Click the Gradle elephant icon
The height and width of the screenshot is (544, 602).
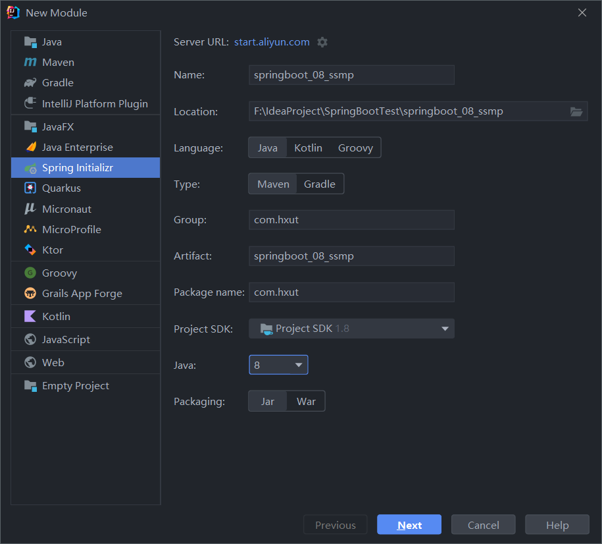(x=30, y=83)
